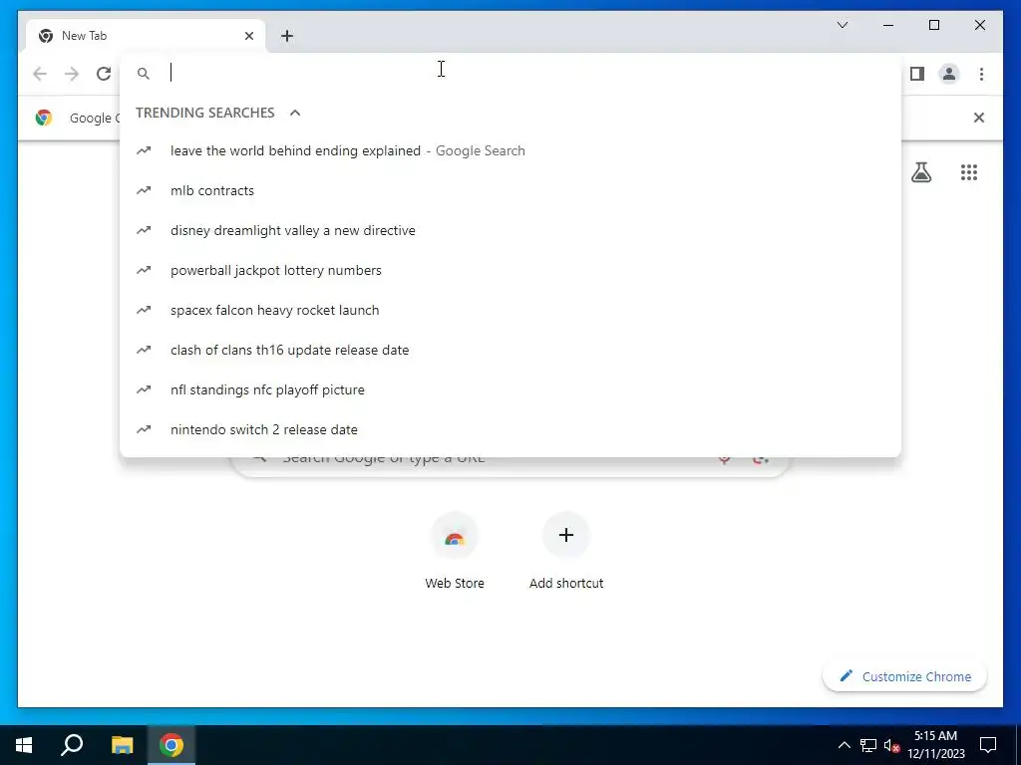
Task: Click the 'Google Search' label in first suggestion
Action: click(480, 151)
